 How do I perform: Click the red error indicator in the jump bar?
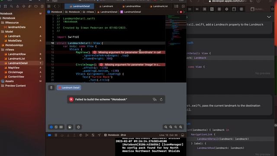click(x=181, y=12)
